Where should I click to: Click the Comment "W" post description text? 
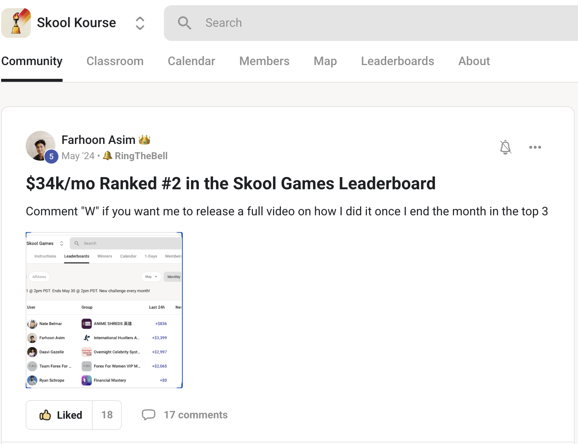287,211
